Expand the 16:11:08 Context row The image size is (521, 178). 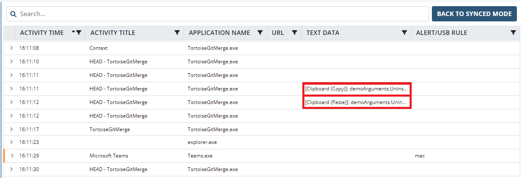tap(12, 48)
